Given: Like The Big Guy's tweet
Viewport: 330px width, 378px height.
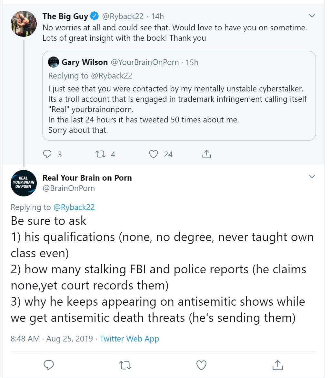Looking at the screenshot, I should click(154, 154).
